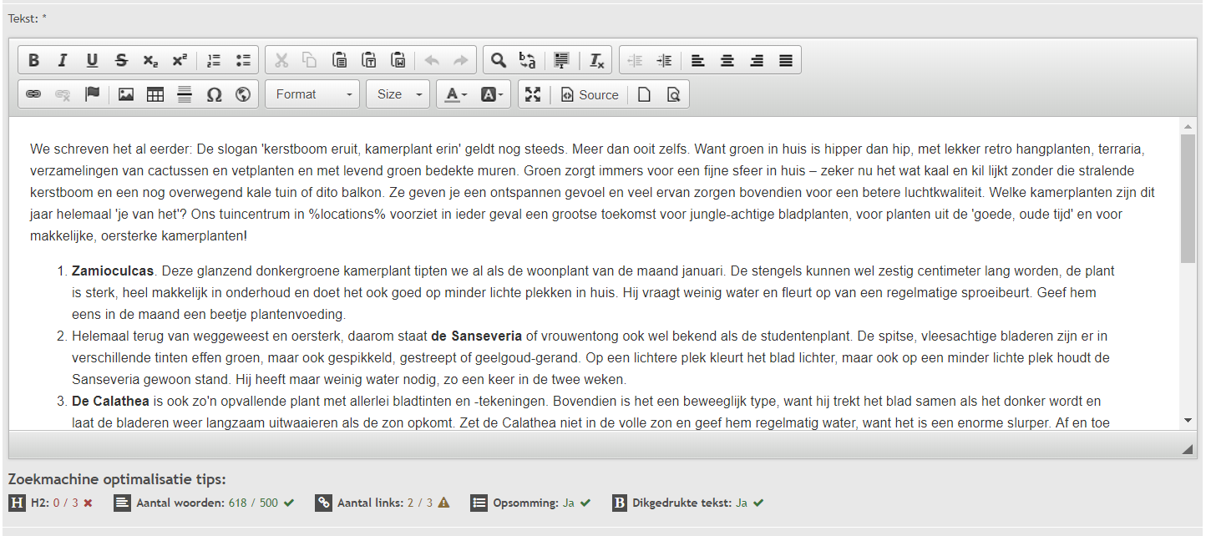Toggle underline formatting
1206x536 pixels.
coord(92,60)
